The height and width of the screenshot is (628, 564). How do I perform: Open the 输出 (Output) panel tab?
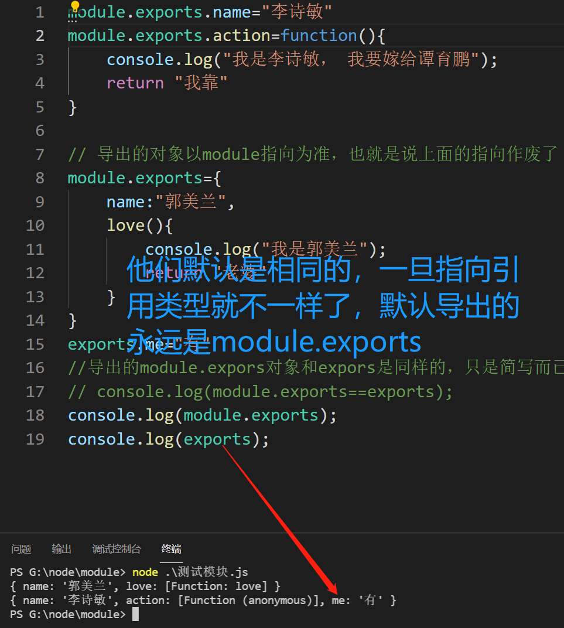coord(61,549)
